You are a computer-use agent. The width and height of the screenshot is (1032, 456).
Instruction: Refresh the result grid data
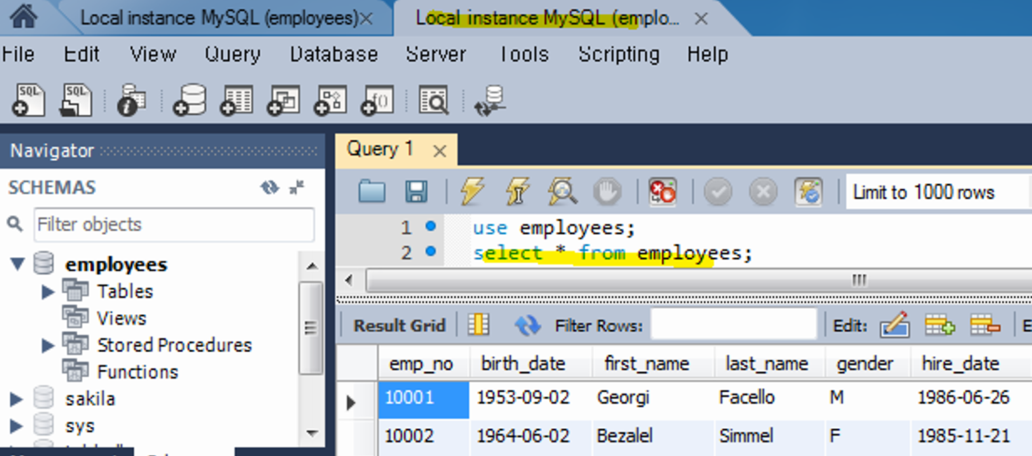click(527, 325)
